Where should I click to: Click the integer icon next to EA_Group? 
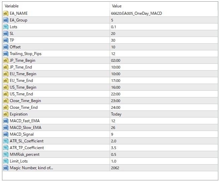(x=5, y=20)
